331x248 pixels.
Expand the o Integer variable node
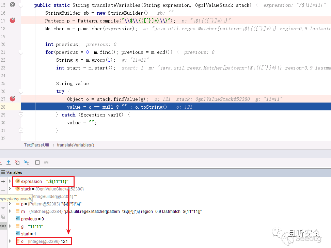click(x=10, y=241)
